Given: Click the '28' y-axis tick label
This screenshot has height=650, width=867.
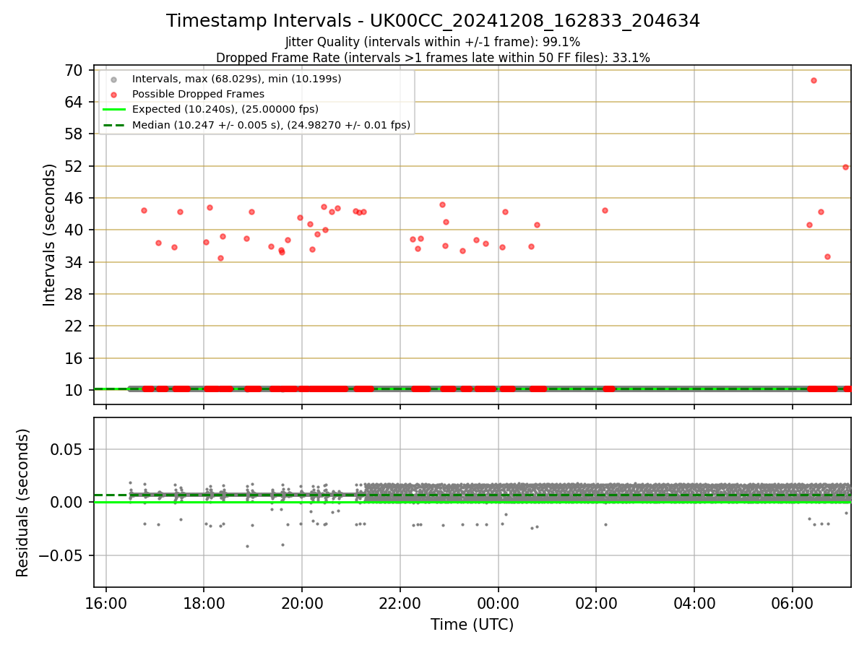Looking at the screenshot, I should click(x=74, y=294).
